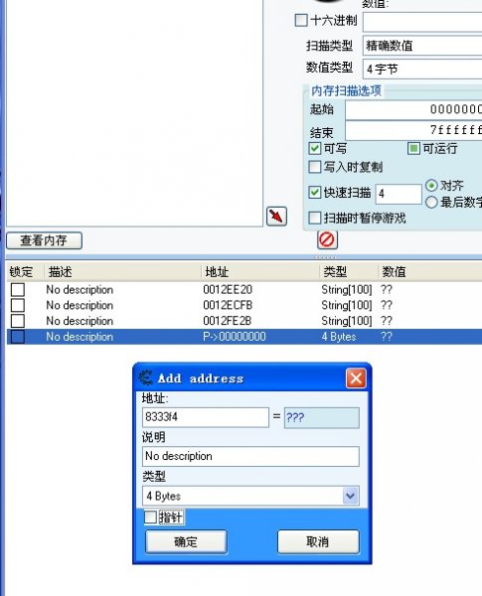482x596 pixels.
Task: Sort by the 描述 column header
Action: tap(122, 272)
